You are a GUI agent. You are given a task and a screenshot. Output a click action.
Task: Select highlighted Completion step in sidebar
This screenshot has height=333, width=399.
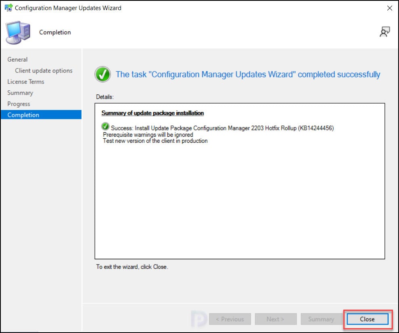[41, 114]
